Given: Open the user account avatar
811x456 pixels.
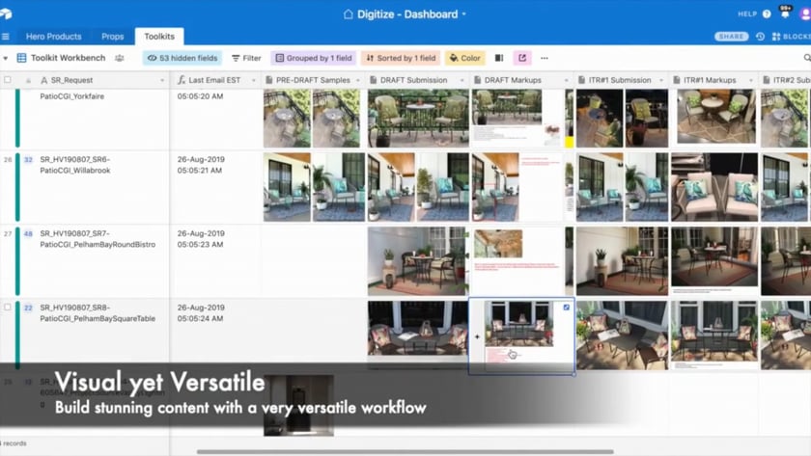Looking at the screenshot, I should (805, 13).
